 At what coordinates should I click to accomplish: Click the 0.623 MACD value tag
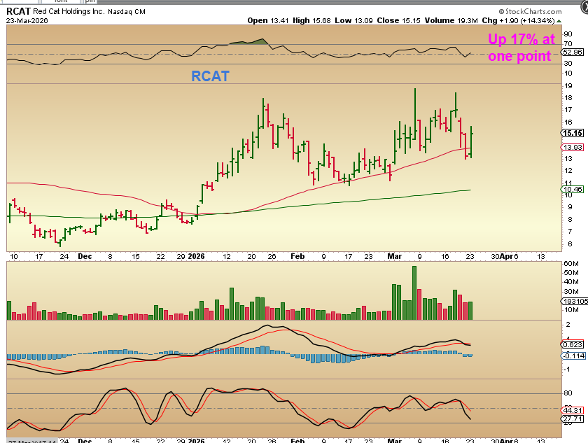point(573,344)
